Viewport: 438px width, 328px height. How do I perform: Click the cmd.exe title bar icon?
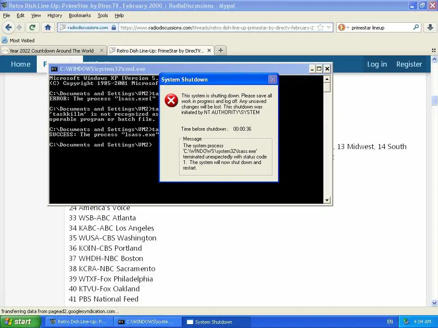54,69
